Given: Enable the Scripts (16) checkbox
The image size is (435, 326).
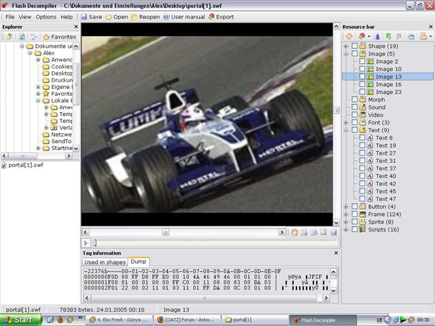Looking at the screenshot, I should (x=354, y=230).
